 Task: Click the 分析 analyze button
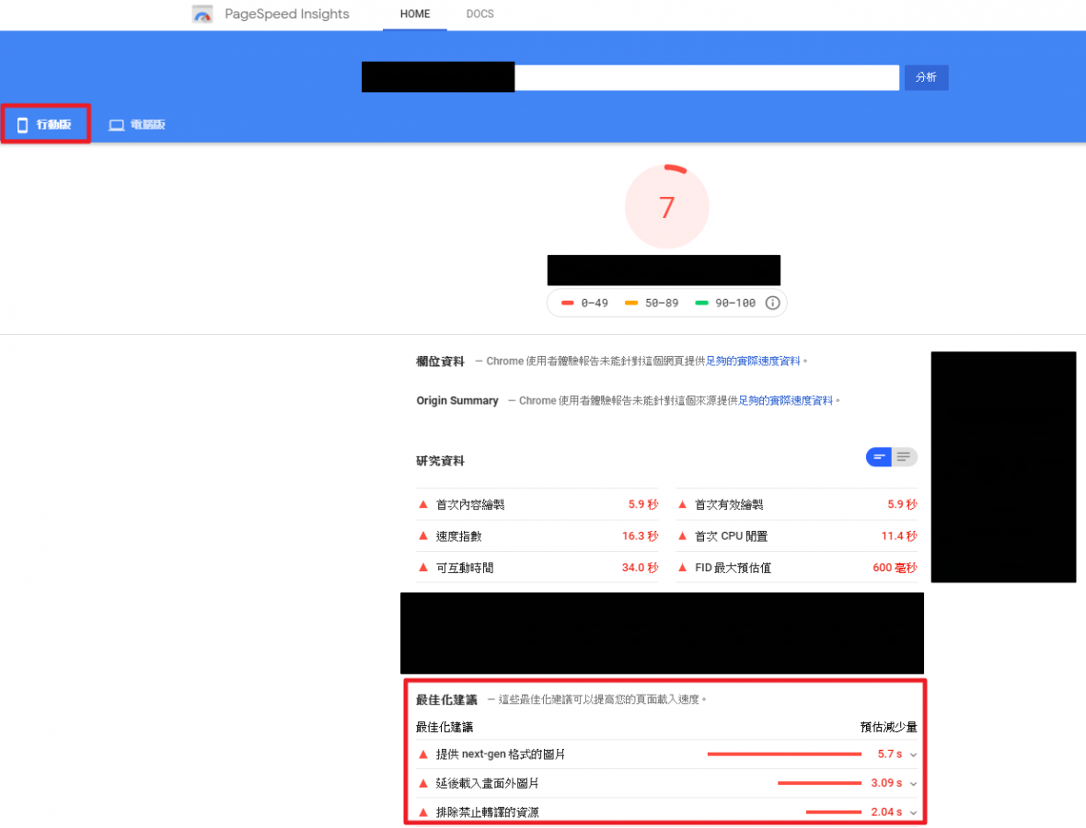926,77
